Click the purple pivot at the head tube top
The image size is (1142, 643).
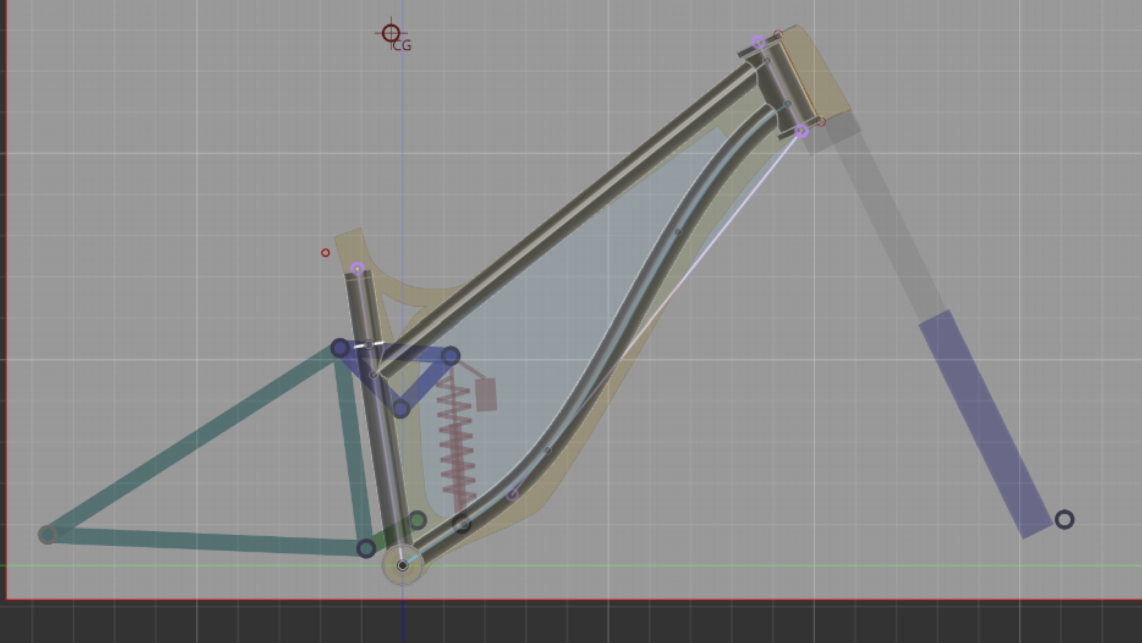pos(758,42)
